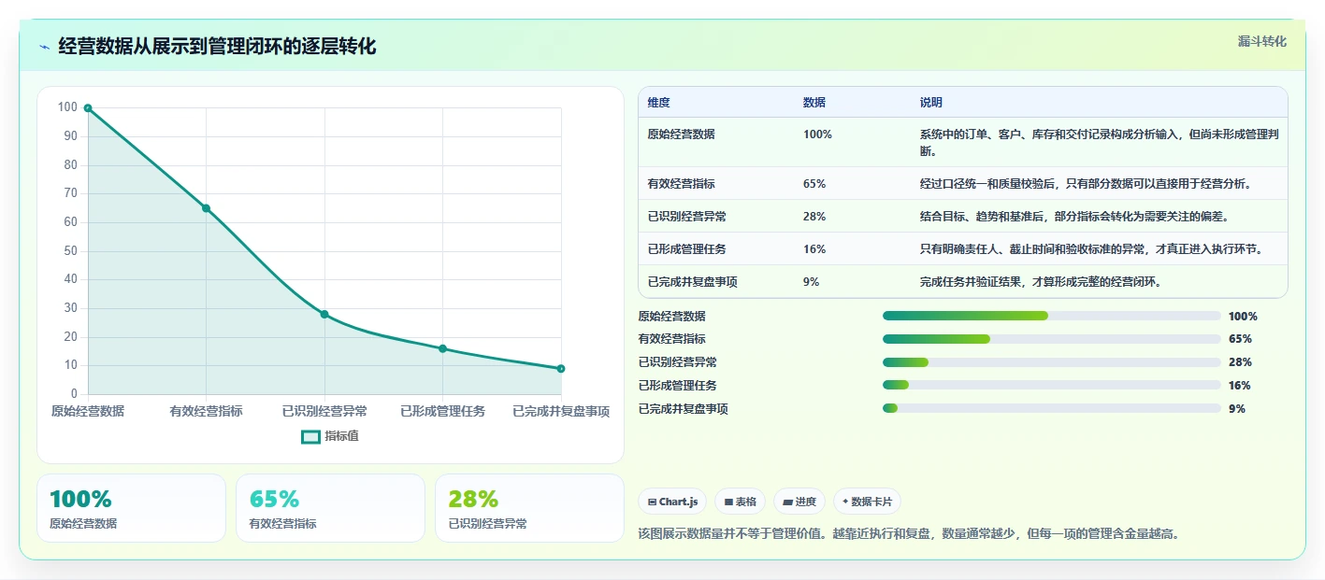Click the 有效经营指标 progress bar
1325x580 pixels.
[x=1052, y=339]
